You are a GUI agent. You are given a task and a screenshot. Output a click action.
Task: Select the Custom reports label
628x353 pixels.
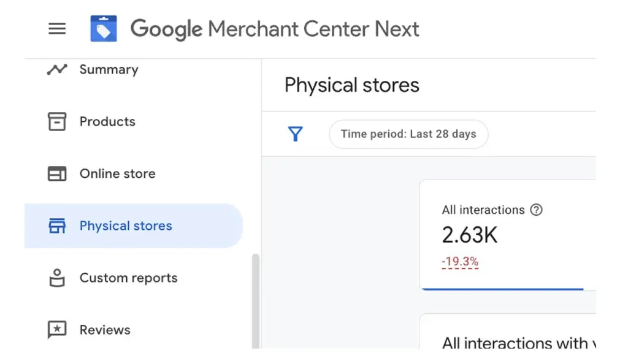coord(128,278)
